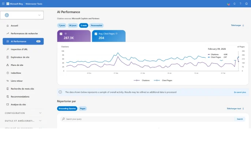Click info icon on purple citations card

65,34
